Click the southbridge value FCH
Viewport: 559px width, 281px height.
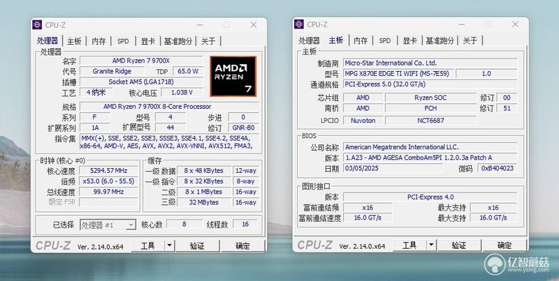[430, 108]
